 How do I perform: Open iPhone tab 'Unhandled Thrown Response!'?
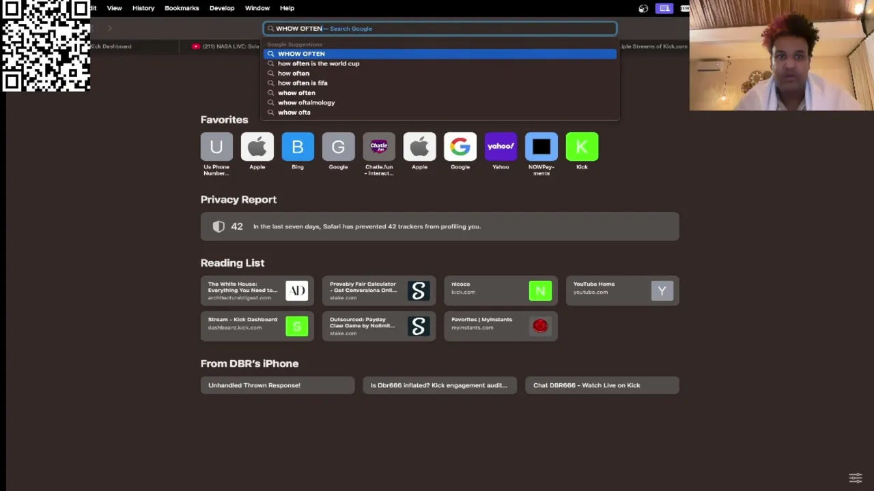[277, 385]
